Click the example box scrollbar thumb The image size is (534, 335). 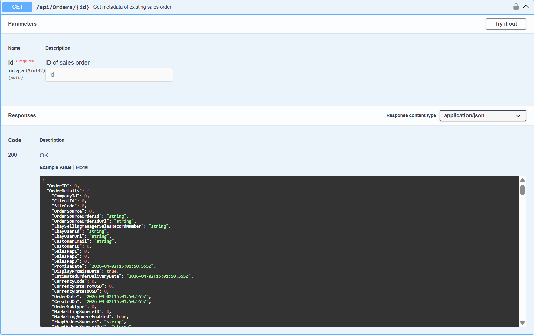(x=522, y=190)
